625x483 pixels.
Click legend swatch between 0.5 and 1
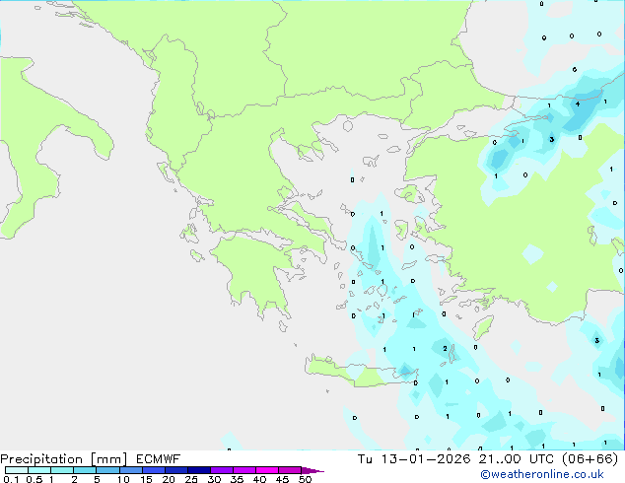[x=39, y=470]
